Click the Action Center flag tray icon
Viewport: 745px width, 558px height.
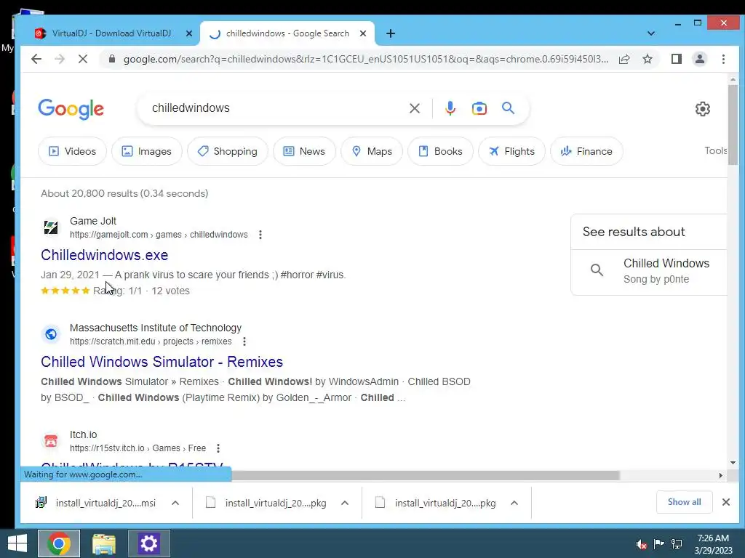(658, 543)
